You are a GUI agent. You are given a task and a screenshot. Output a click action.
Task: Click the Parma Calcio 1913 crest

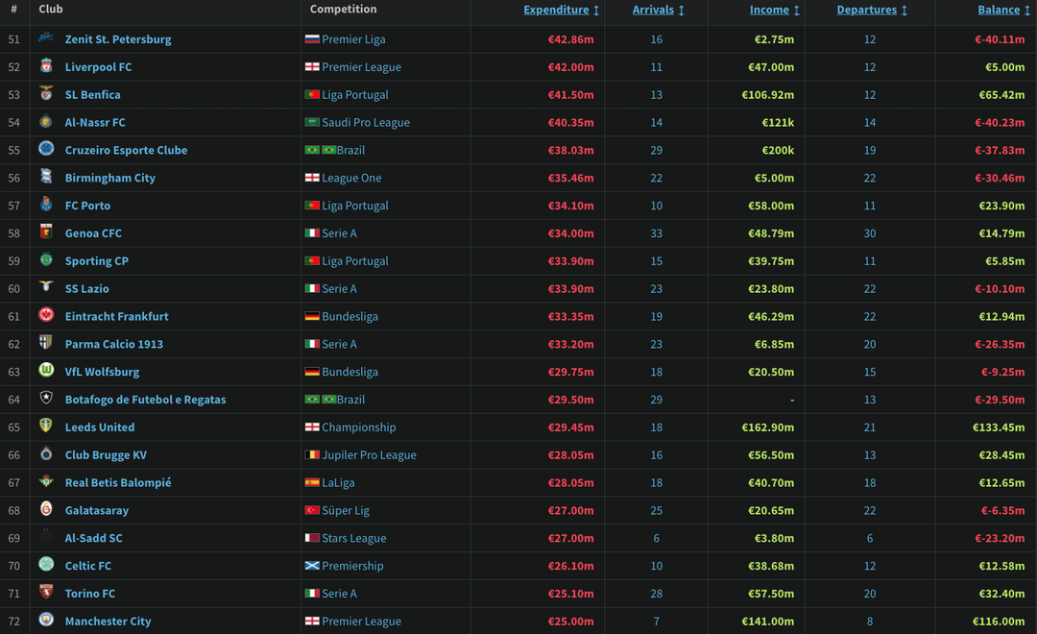(x=46, y=342)
